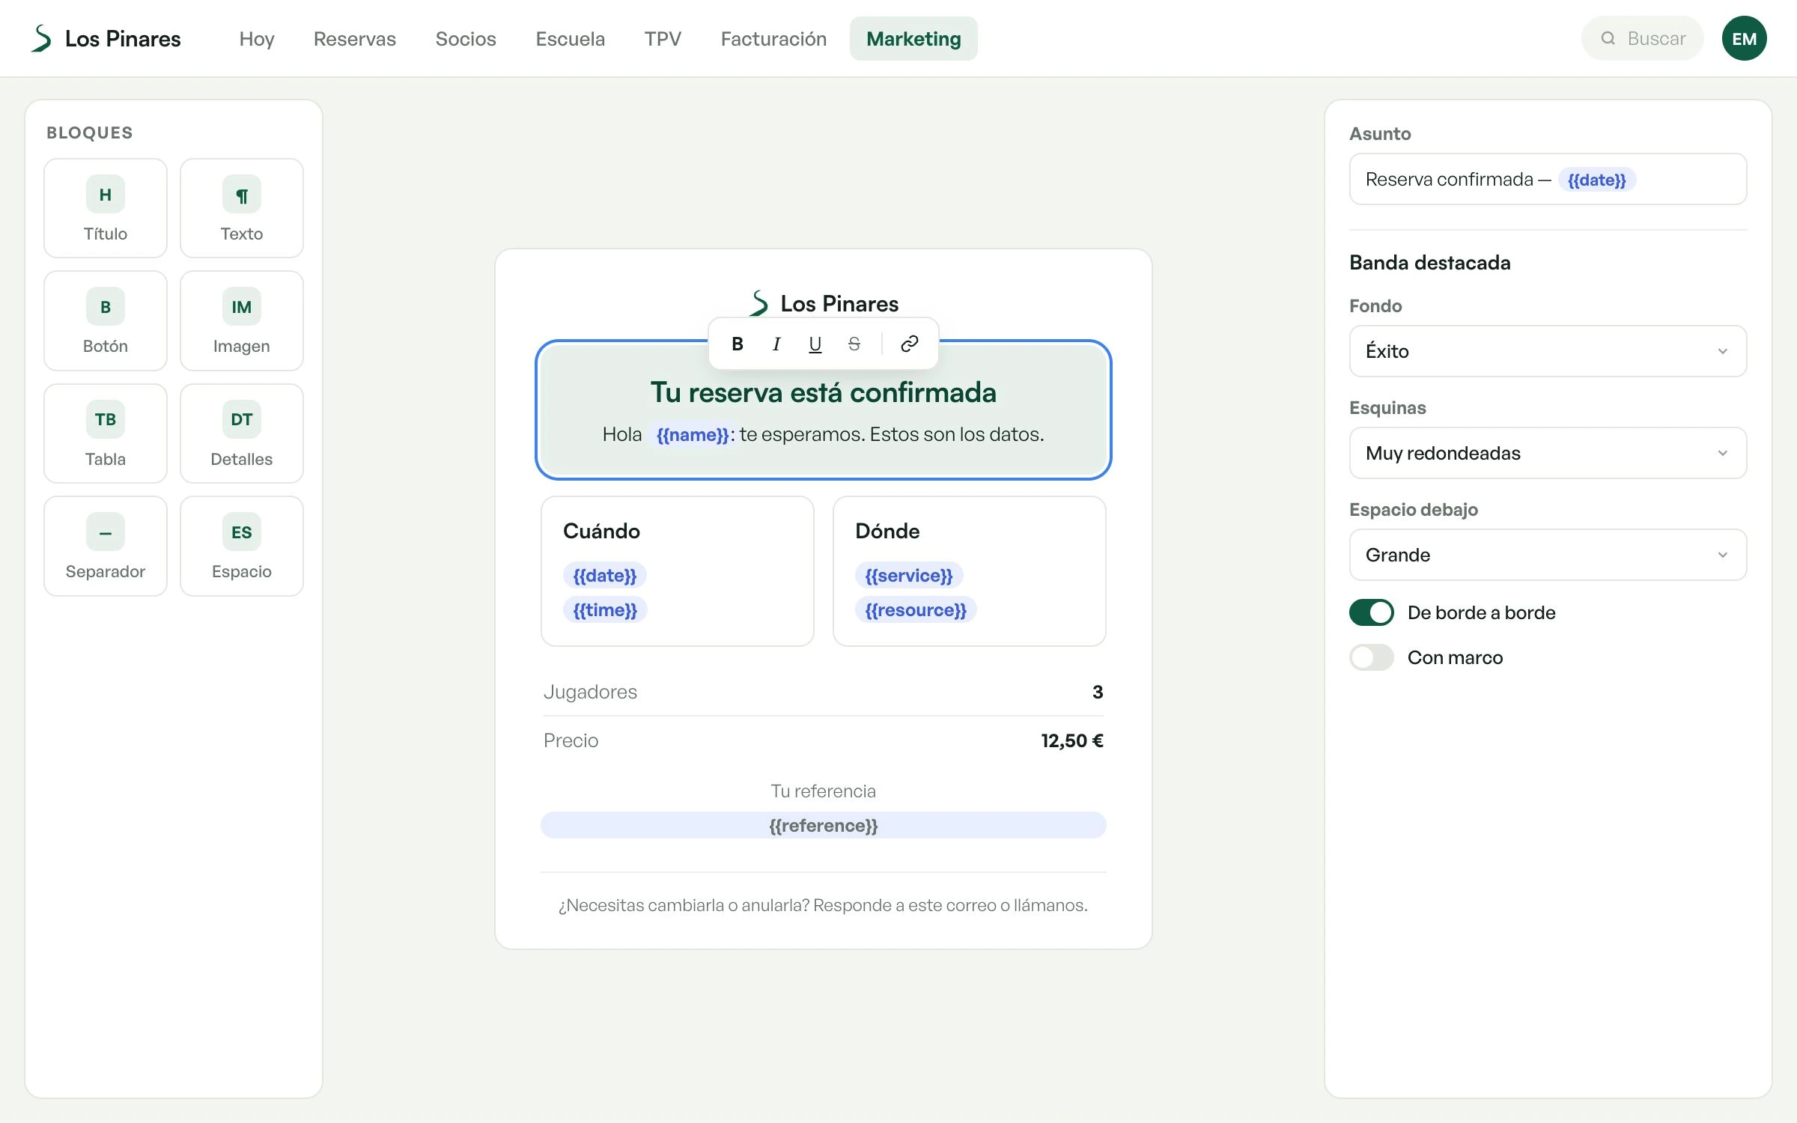This screenshot has width=1797, height=1123.
Task: Go to the TPV tab
Action: [x=663, y=38]
